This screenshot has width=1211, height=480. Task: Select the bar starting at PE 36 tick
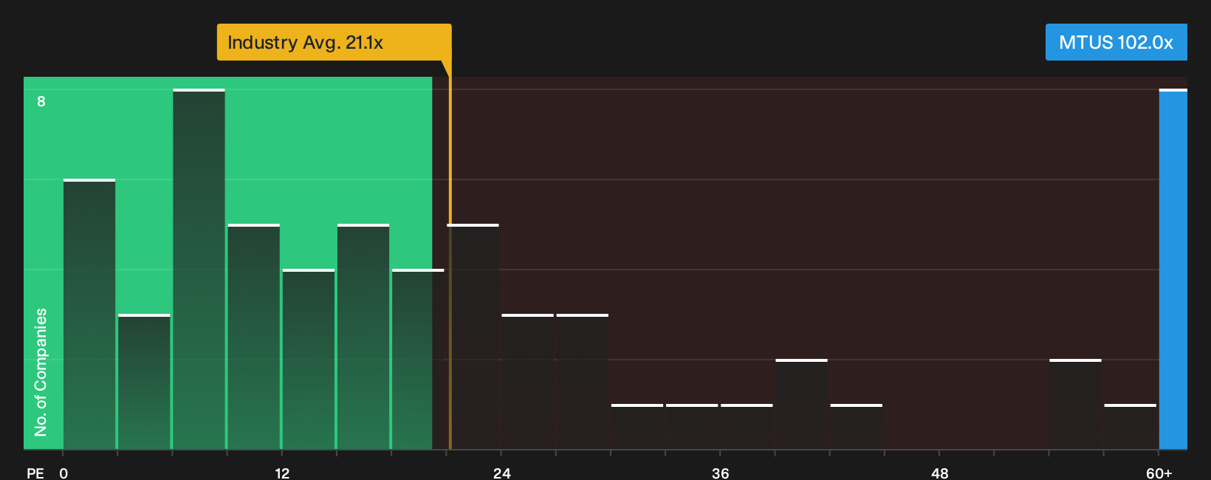point(747,427)
